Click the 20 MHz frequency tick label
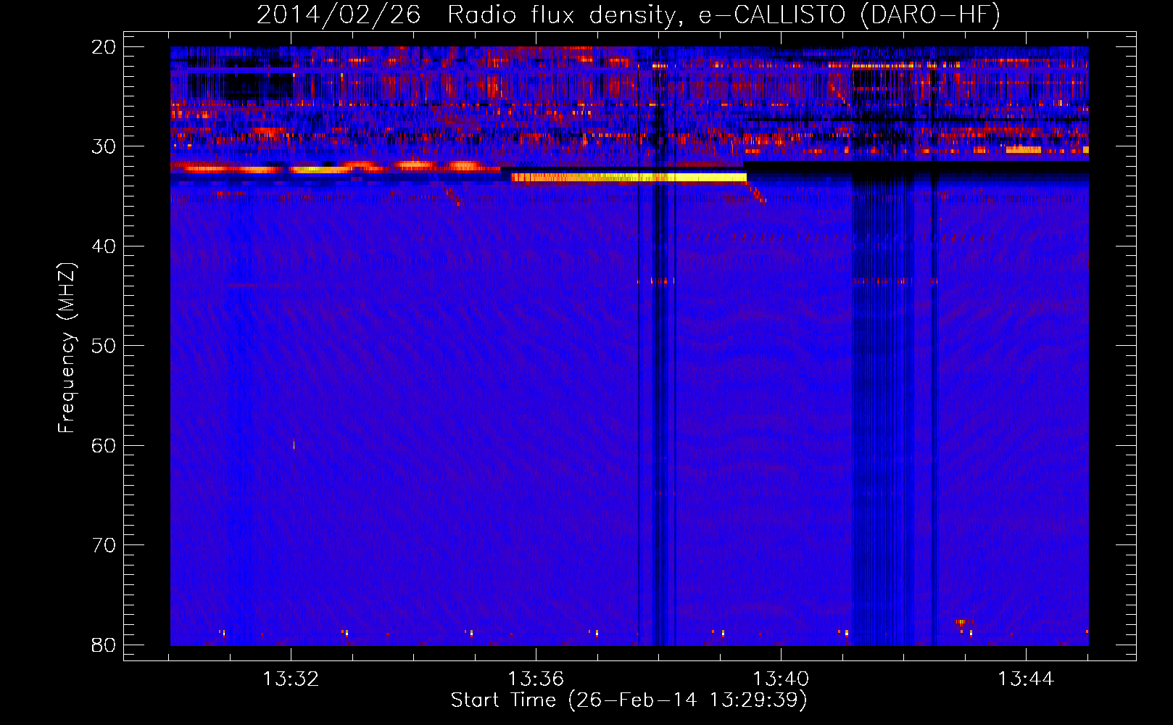 click(104, 47)
